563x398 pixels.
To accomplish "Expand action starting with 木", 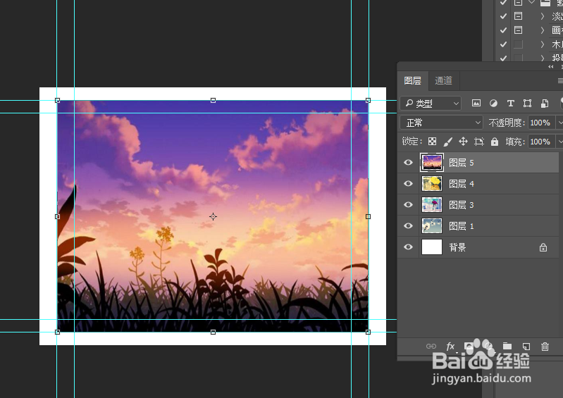I will point(542,44).
